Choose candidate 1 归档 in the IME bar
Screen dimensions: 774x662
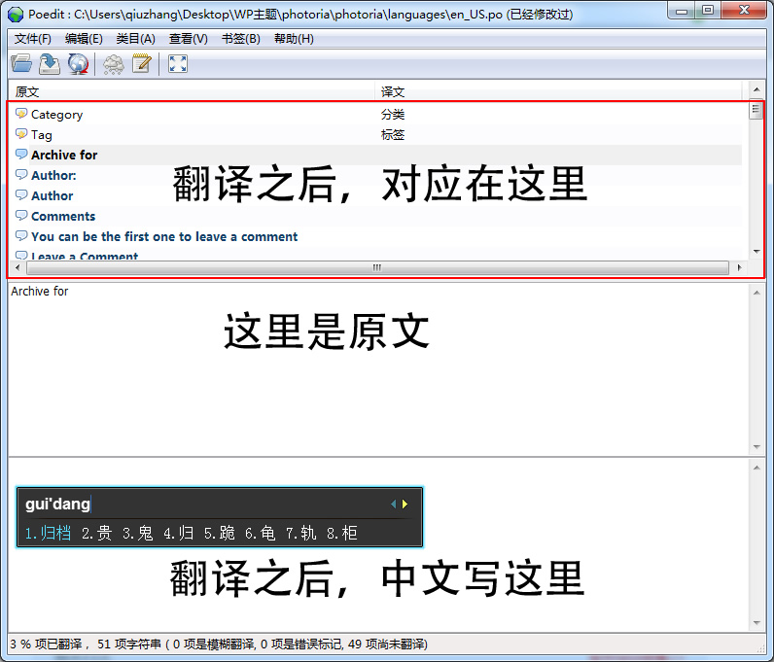click(x=49, y=533)
